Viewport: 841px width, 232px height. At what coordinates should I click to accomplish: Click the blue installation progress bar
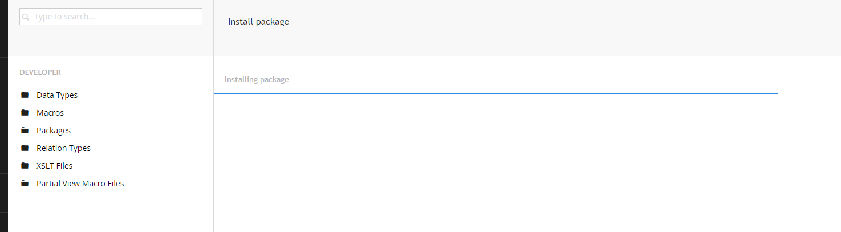tap(495, 93)
